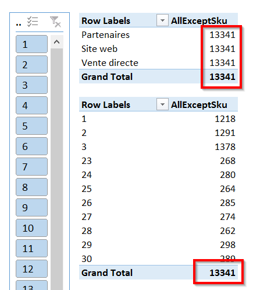Open Row Labels dropdown in bottom pivot table
The width and height of the screenshot is (253, 290).
coord(162,104)
